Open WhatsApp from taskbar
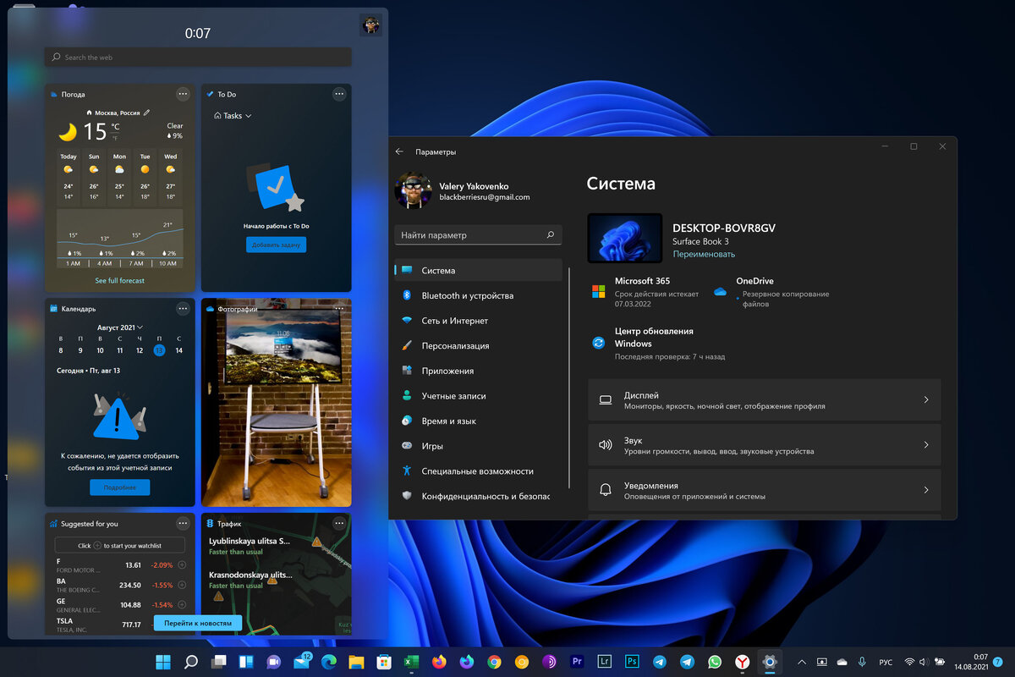The image size is (1015, 677). pyautogui.click(x=715, y=662)
